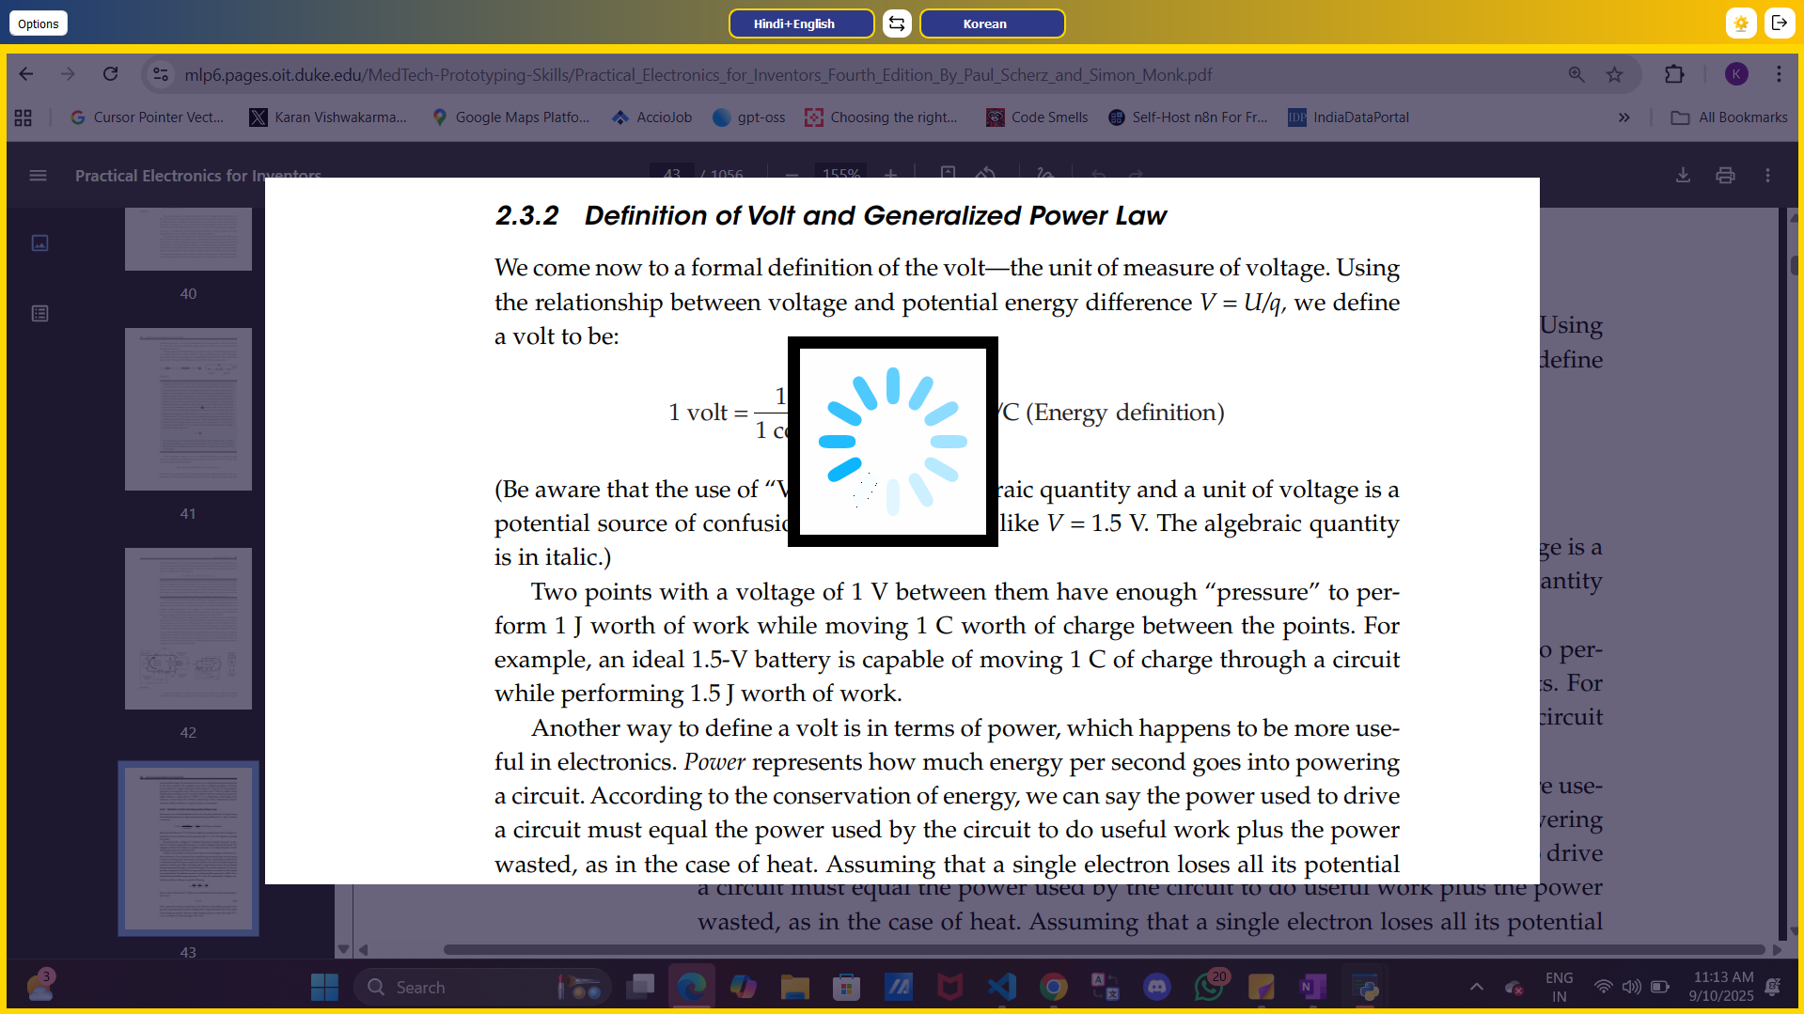Open Copilot from the taskbar

(x=743, y=988)
